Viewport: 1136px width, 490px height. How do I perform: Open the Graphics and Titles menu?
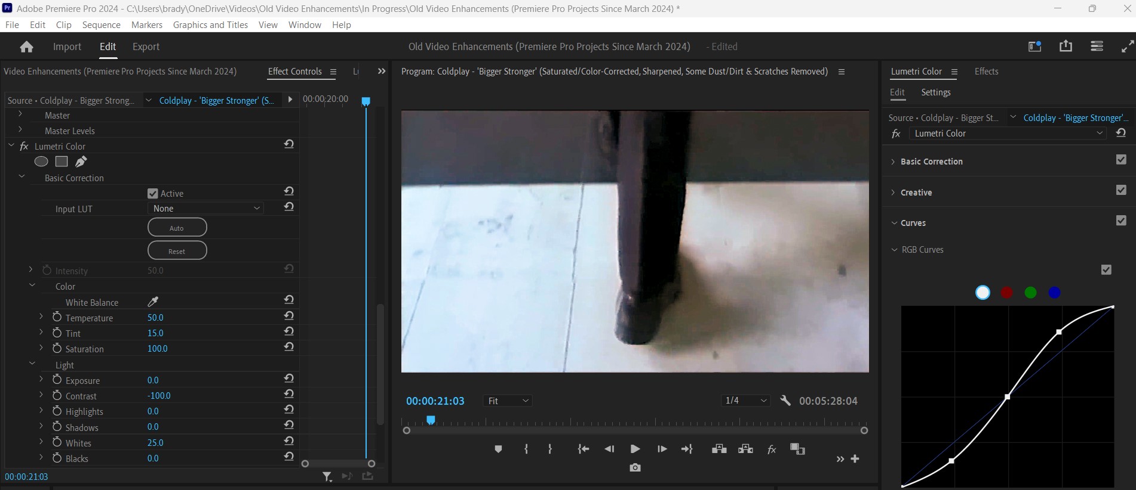coord(210,24)
